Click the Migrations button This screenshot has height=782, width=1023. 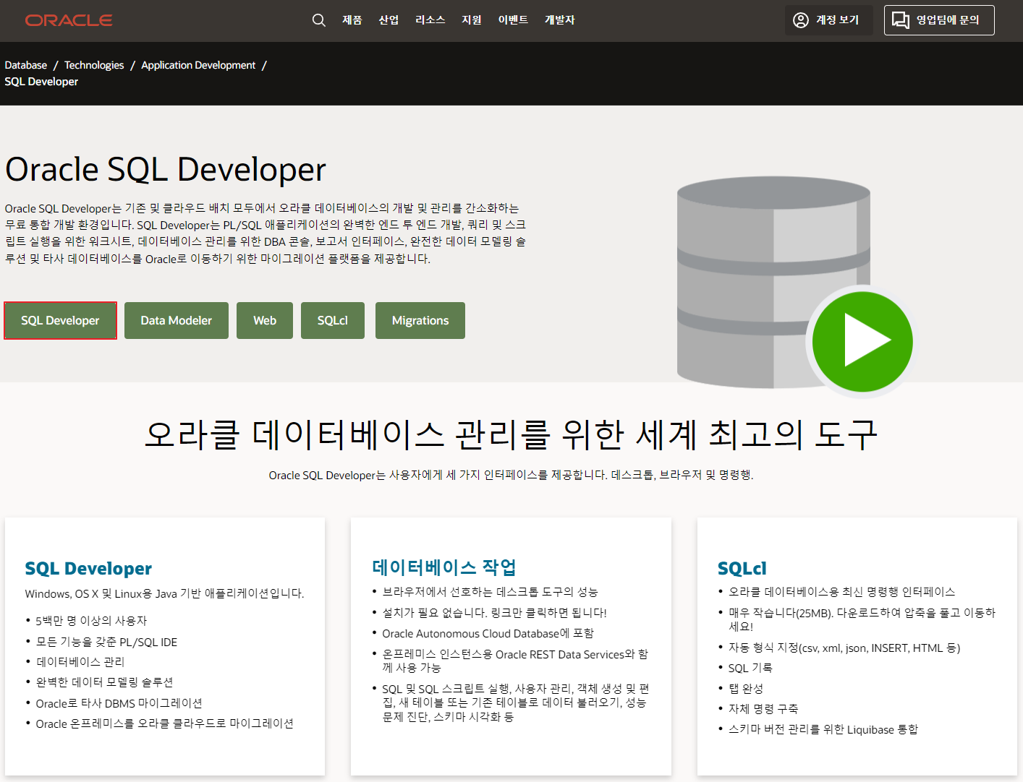point(420,320)
